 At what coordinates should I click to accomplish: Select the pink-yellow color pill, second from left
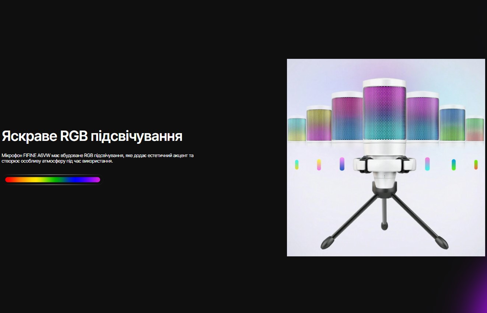pos(319,164)
